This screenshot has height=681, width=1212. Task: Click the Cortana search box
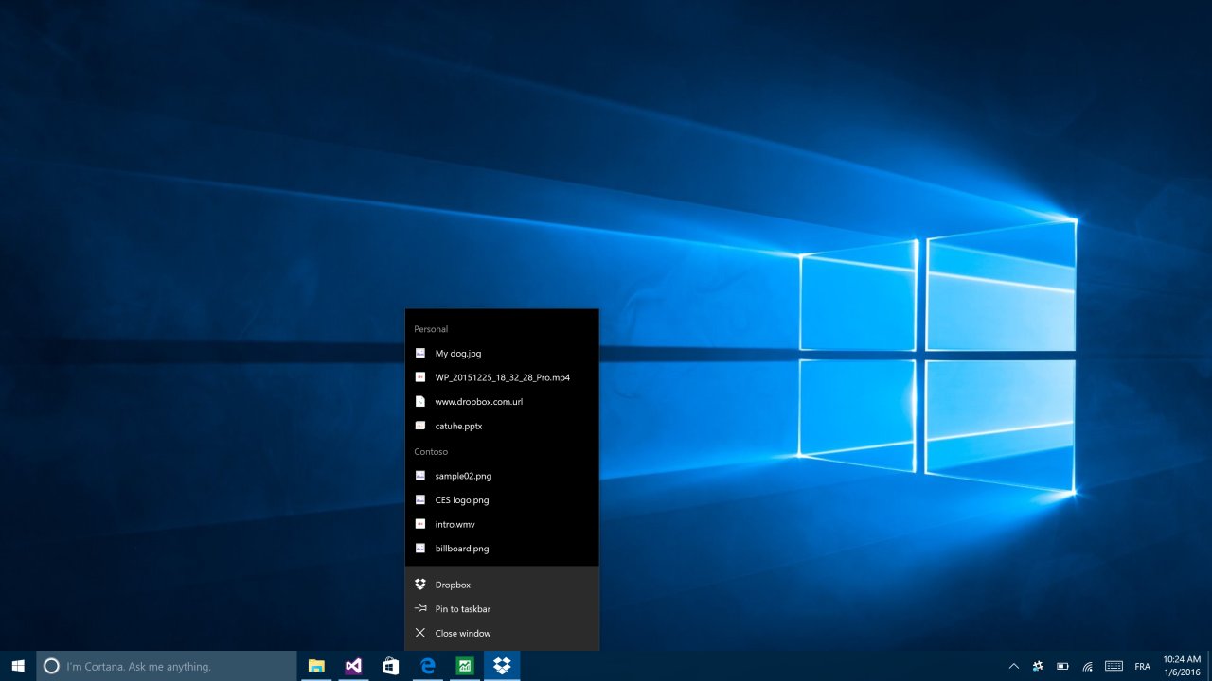(167, 666)
